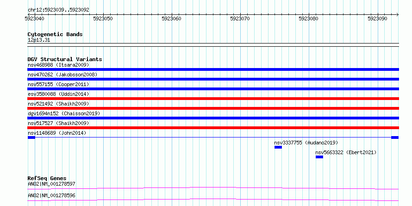Screen dimensions: 412x206
Task: Click the nsv470262 (Jakobsson2008) variant label
Action: (62, 75)
